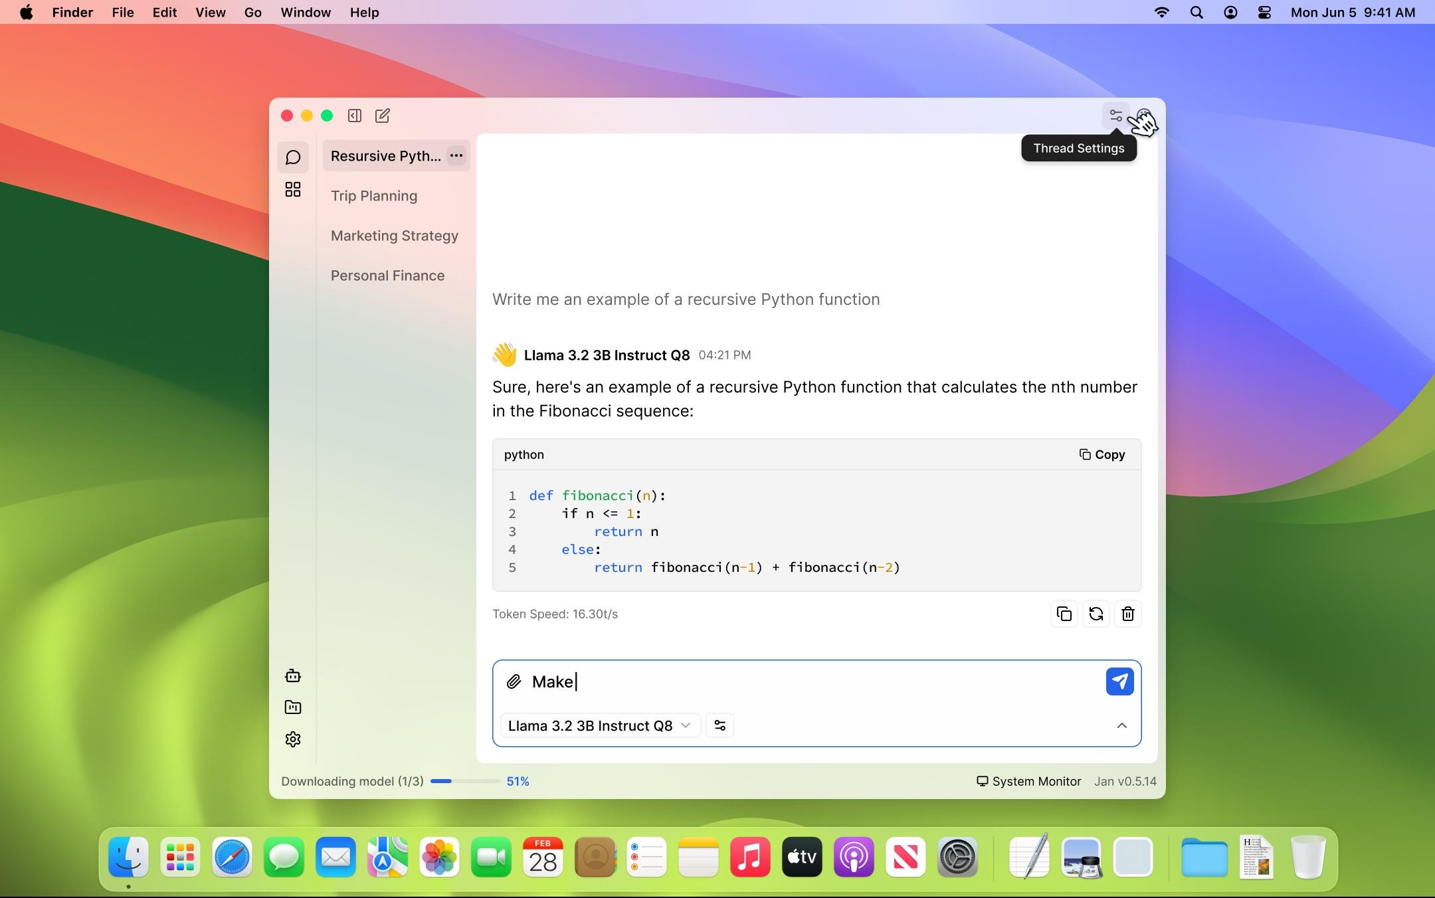
Task: Open Control Center in menu bar
Action: (x=1264, y=12)
